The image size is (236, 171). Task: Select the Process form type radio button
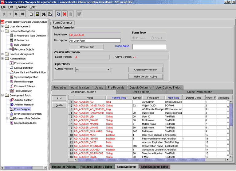pos(134,38)
